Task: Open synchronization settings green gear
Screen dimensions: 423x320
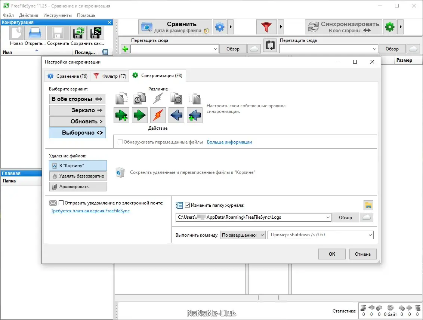Action: 389,27
